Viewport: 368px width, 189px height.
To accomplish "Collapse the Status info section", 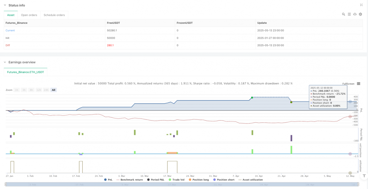I will click(x=5, y=5).
